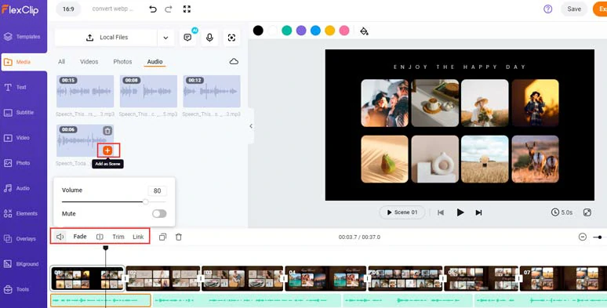
Task: Start microphone voice recording
Action: pyautogui.click(x=209, y=38)
